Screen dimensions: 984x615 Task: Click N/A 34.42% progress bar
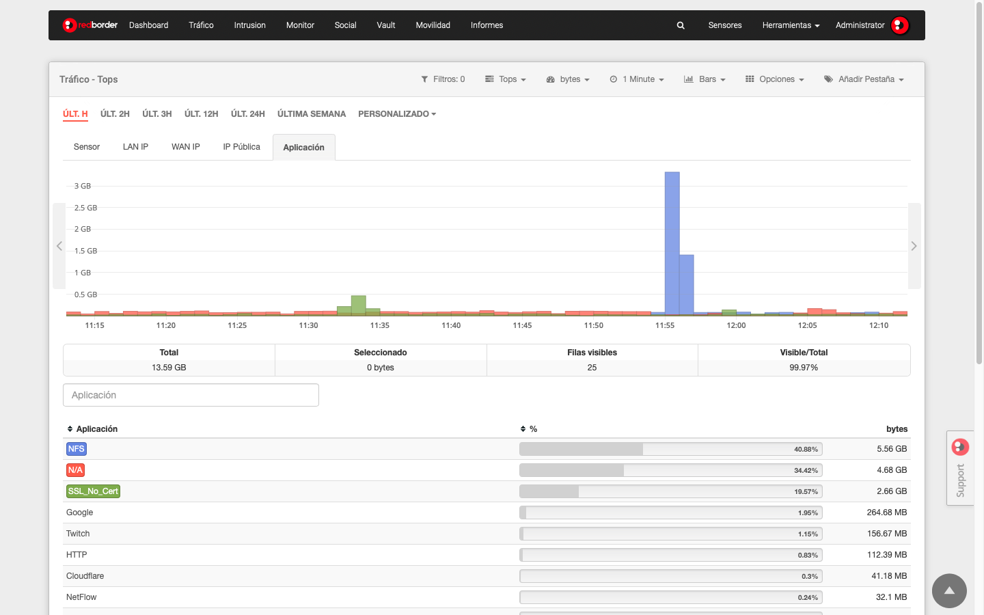click(671, 470)
